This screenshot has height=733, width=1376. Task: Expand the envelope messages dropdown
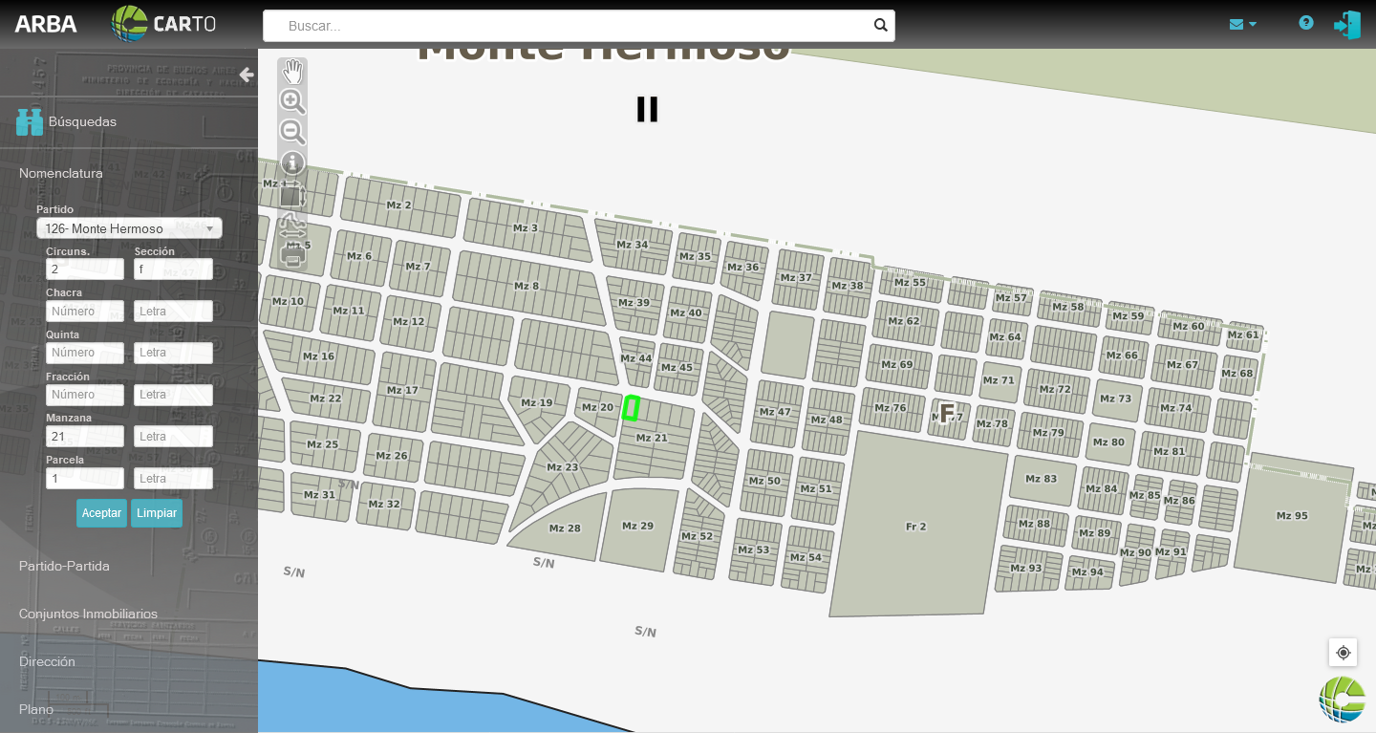(1242, 24)
